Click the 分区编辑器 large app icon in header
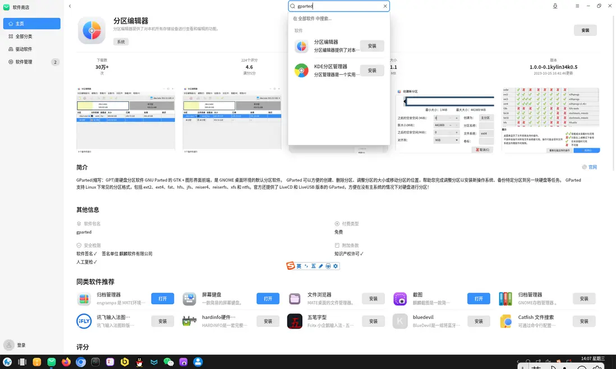The width and height of the screenshot is (616, 369). pyautogui.click(x=91, y=30)
